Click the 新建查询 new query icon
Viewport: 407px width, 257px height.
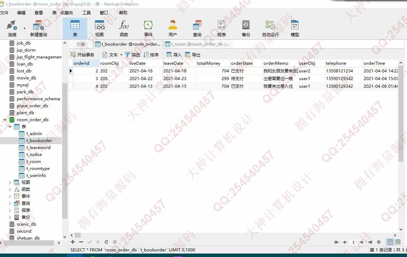point(38,29)
